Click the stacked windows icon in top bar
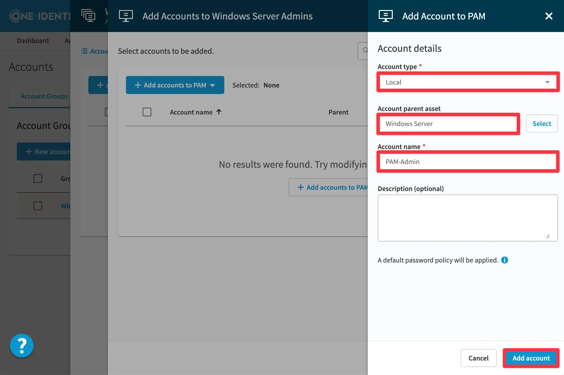This screenshot has width=564, height=375. click(88, 16)
